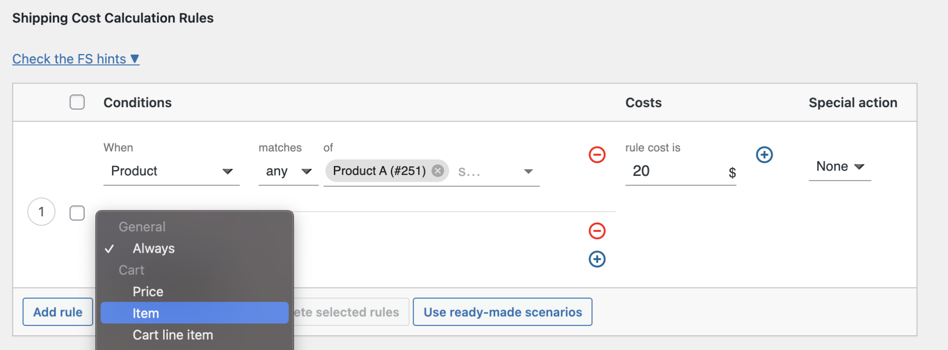Screen dimensions: 948x350
Task: Choose 'Cart line item' from the menu
Action: click(173, 334)
